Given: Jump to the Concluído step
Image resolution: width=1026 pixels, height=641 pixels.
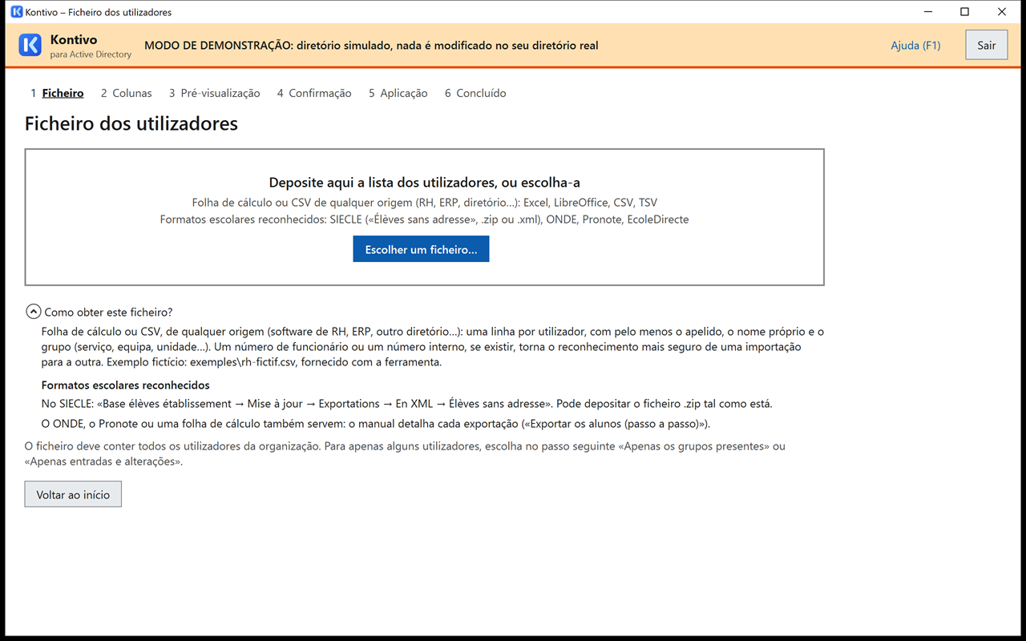Looking at the screenshot, I should point(475,93).
